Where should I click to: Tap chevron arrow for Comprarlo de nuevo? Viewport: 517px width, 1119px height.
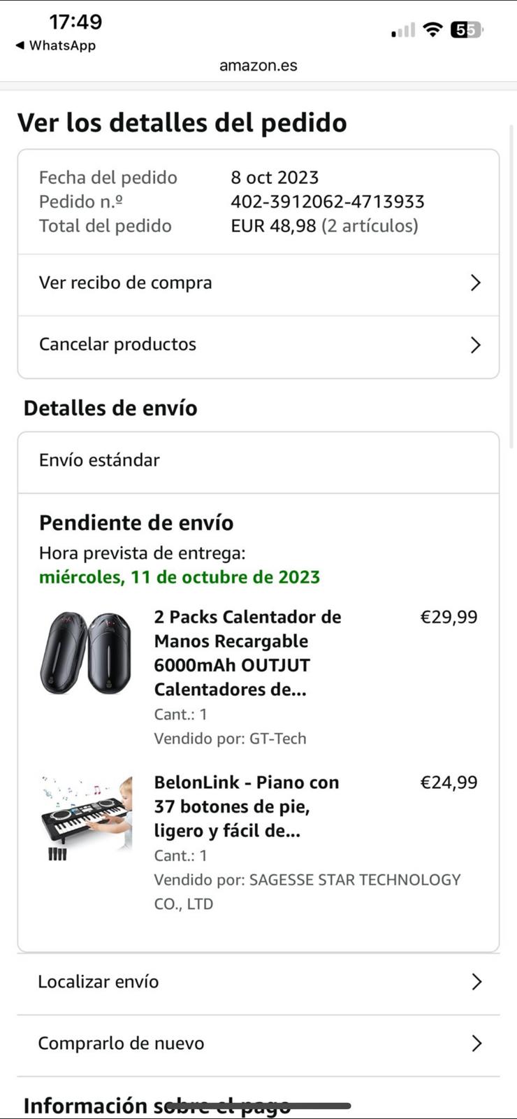[476, 1043]
